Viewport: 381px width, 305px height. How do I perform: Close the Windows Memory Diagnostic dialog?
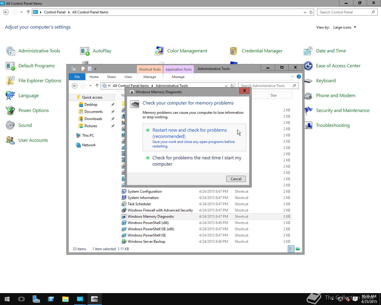click(x=244, y=91)
